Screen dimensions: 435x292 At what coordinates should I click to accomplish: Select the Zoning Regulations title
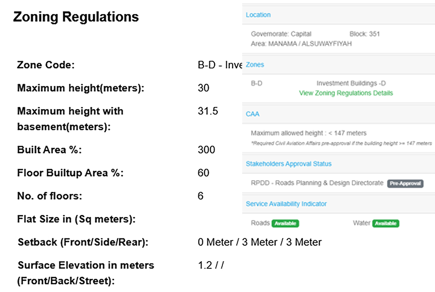(x=76, y=16)
